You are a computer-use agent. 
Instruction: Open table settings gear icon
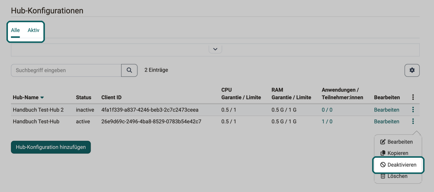pyautogui.click(x=412, y=70)
